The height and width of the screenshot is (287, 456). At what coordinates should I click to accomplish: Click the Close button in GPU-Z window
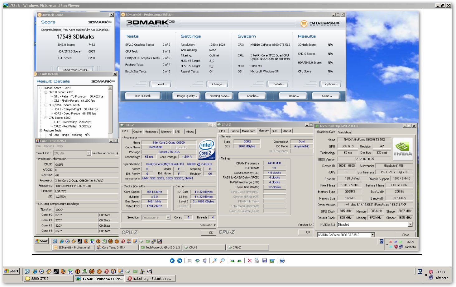[x=406, y=235]
